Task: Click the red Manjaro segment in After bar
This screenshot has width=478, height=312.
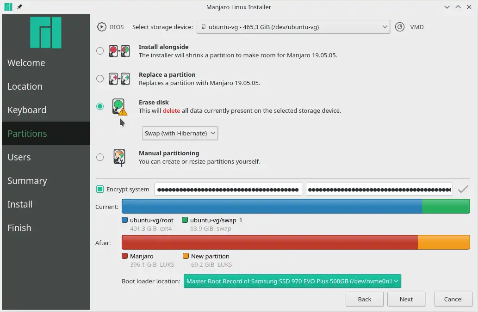Action: pos(270,242)
